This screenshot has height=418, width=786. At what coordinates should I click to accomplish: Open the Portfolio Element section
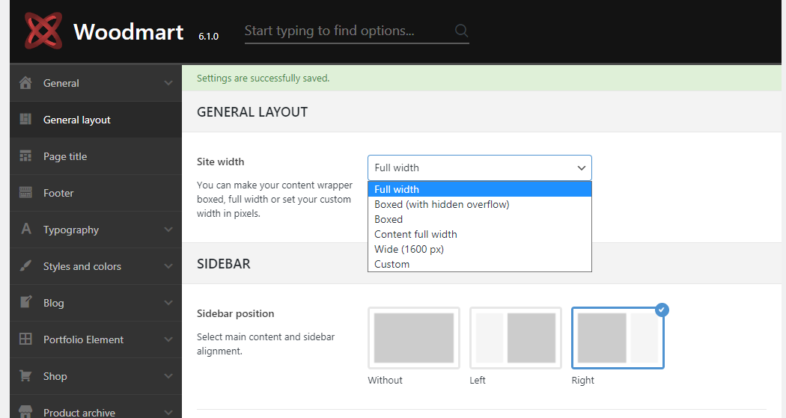83,339
